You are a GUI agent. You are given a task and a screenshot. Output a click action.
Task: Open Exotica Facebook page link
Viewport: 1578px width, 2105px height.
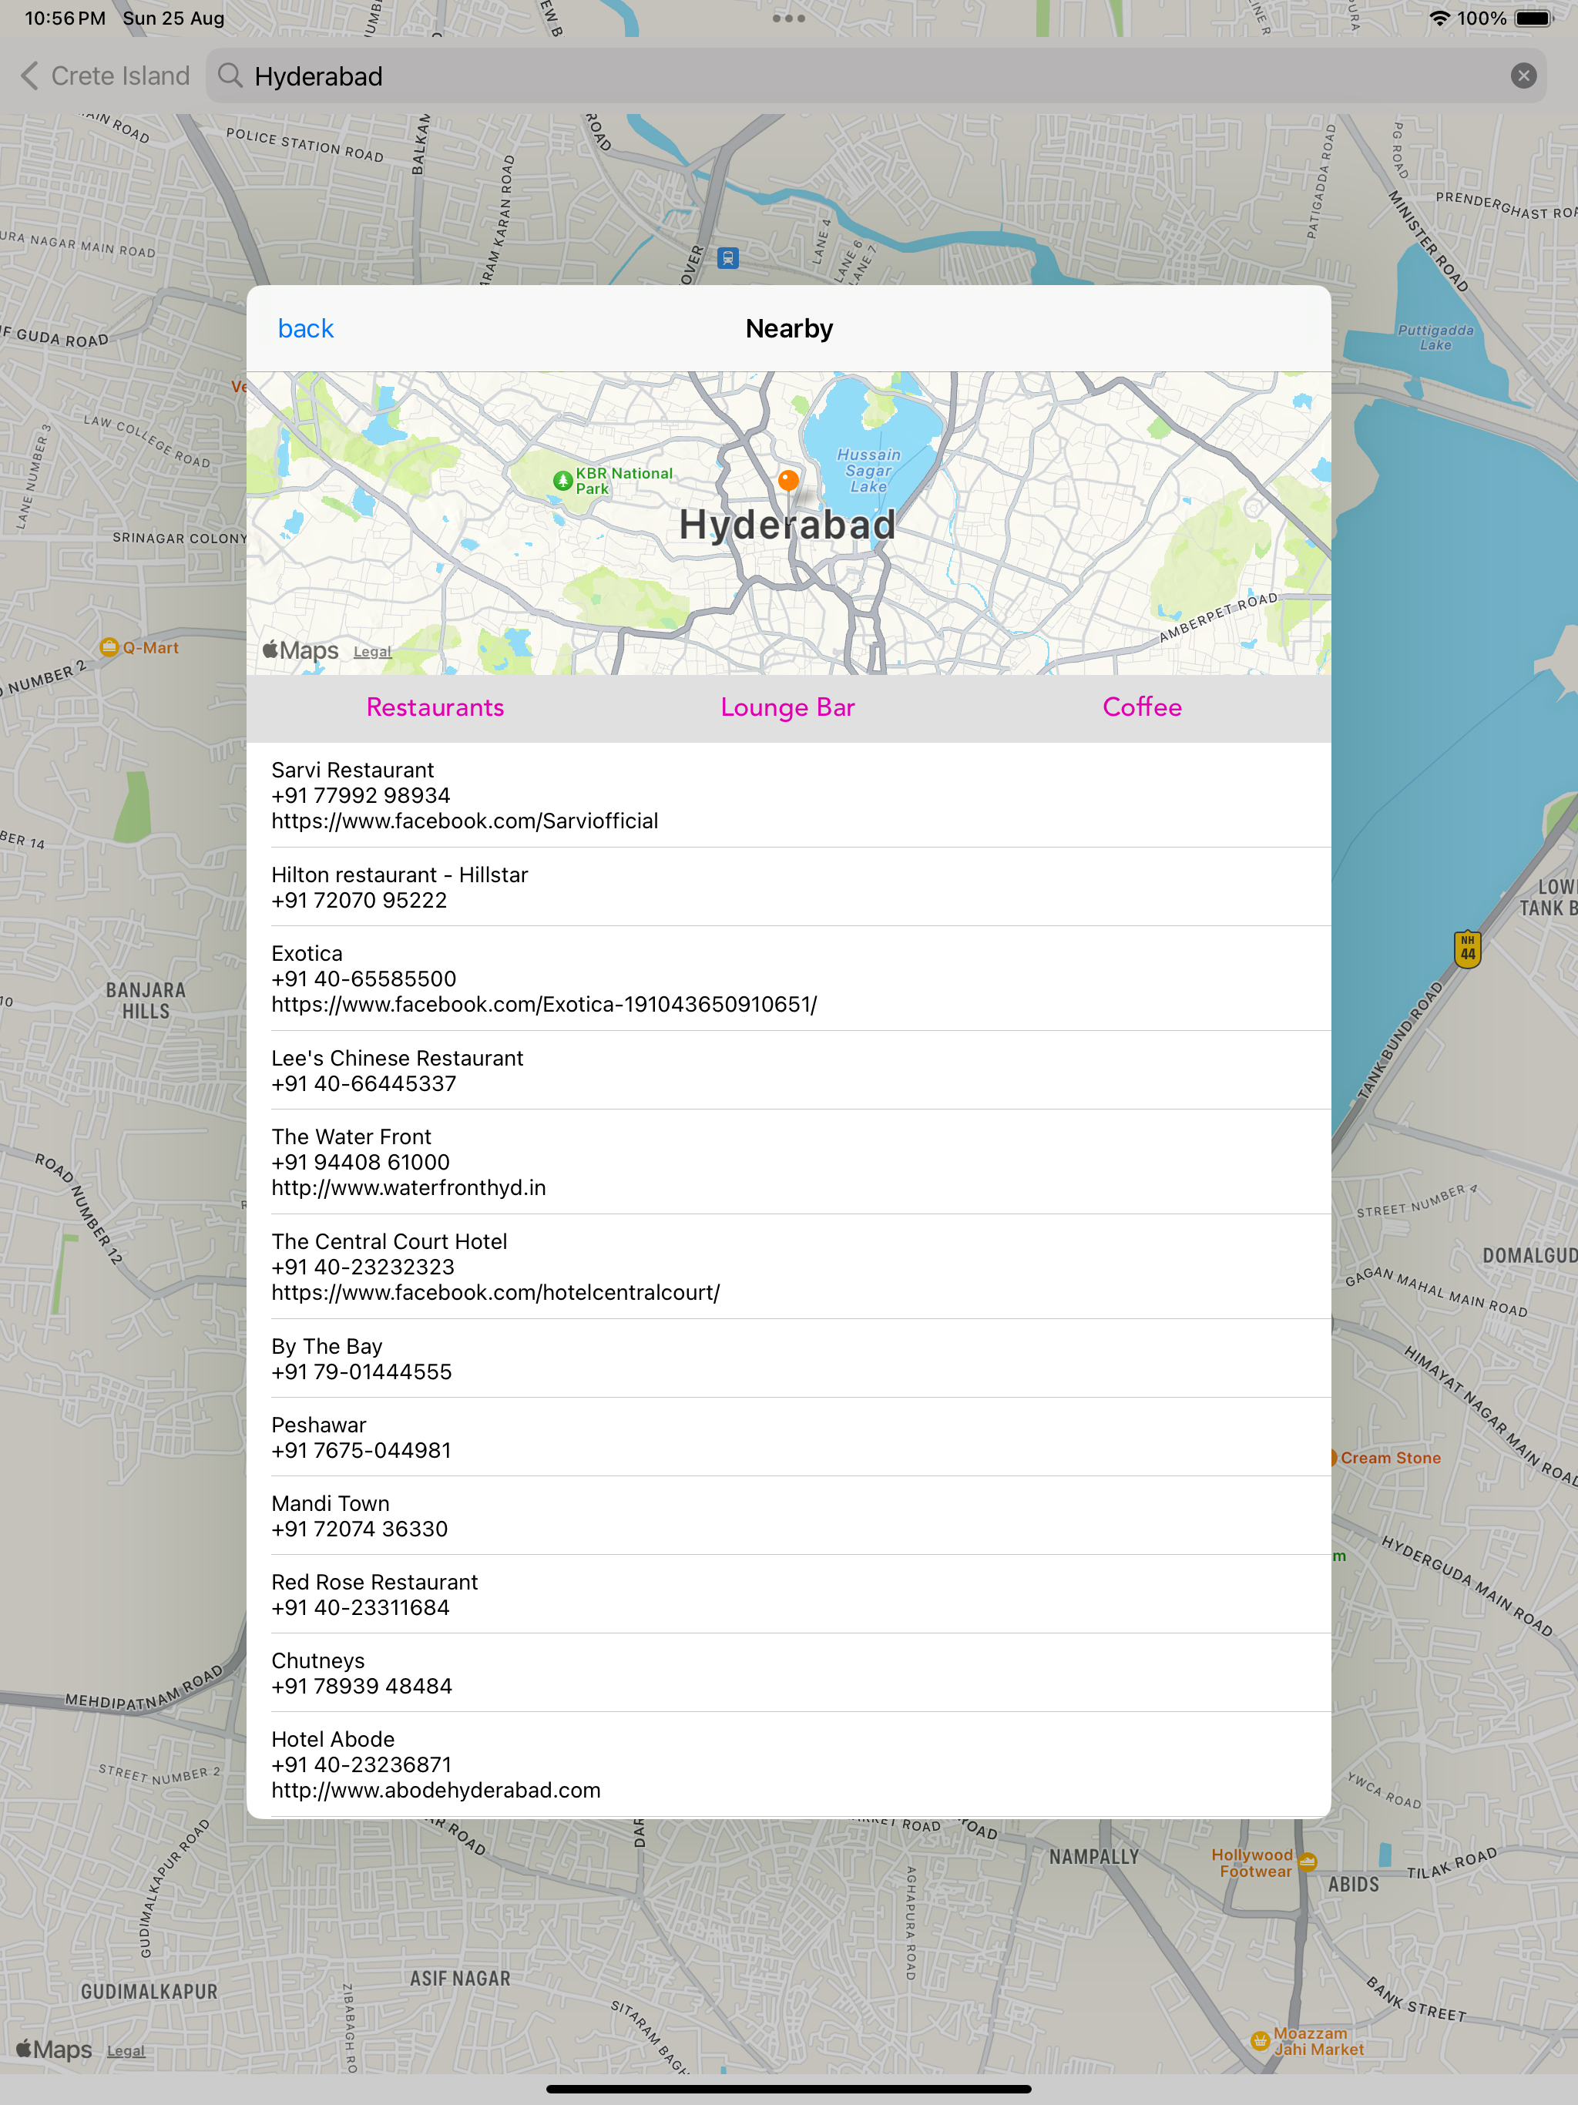[545, 1005]
